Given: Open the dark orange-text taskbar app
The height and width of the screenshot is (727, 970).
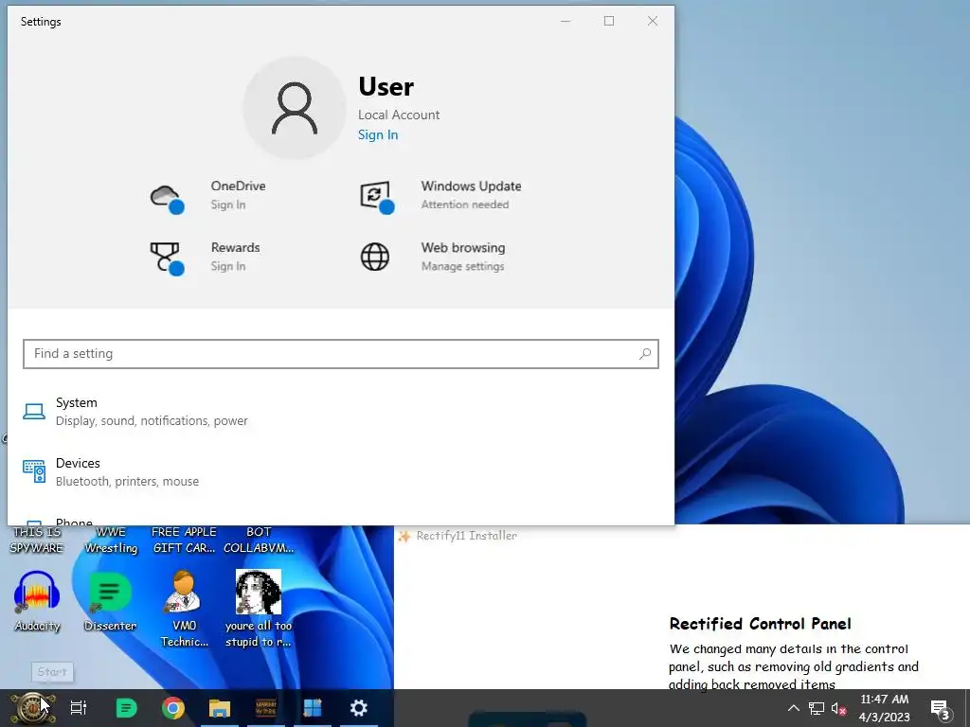Looking at the screenshot, I should coord(266,708).
